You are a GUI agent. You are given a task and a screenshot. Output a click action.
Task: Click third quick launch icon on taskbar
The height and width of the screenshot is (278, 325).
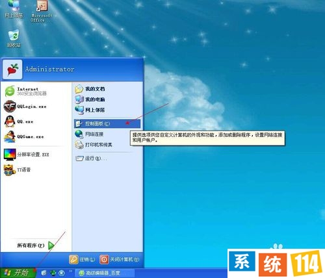click(x=62, y=273)
